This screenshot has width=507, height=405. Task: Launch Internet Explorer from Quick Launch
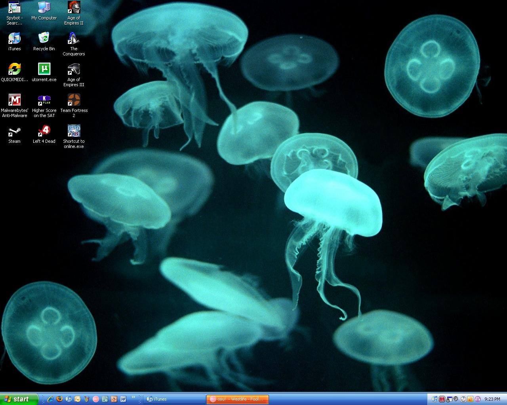click(x=50, y=399)
